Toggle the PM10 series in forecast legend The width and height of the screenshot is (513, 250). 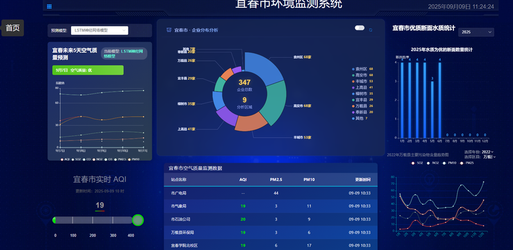point(133,160)
